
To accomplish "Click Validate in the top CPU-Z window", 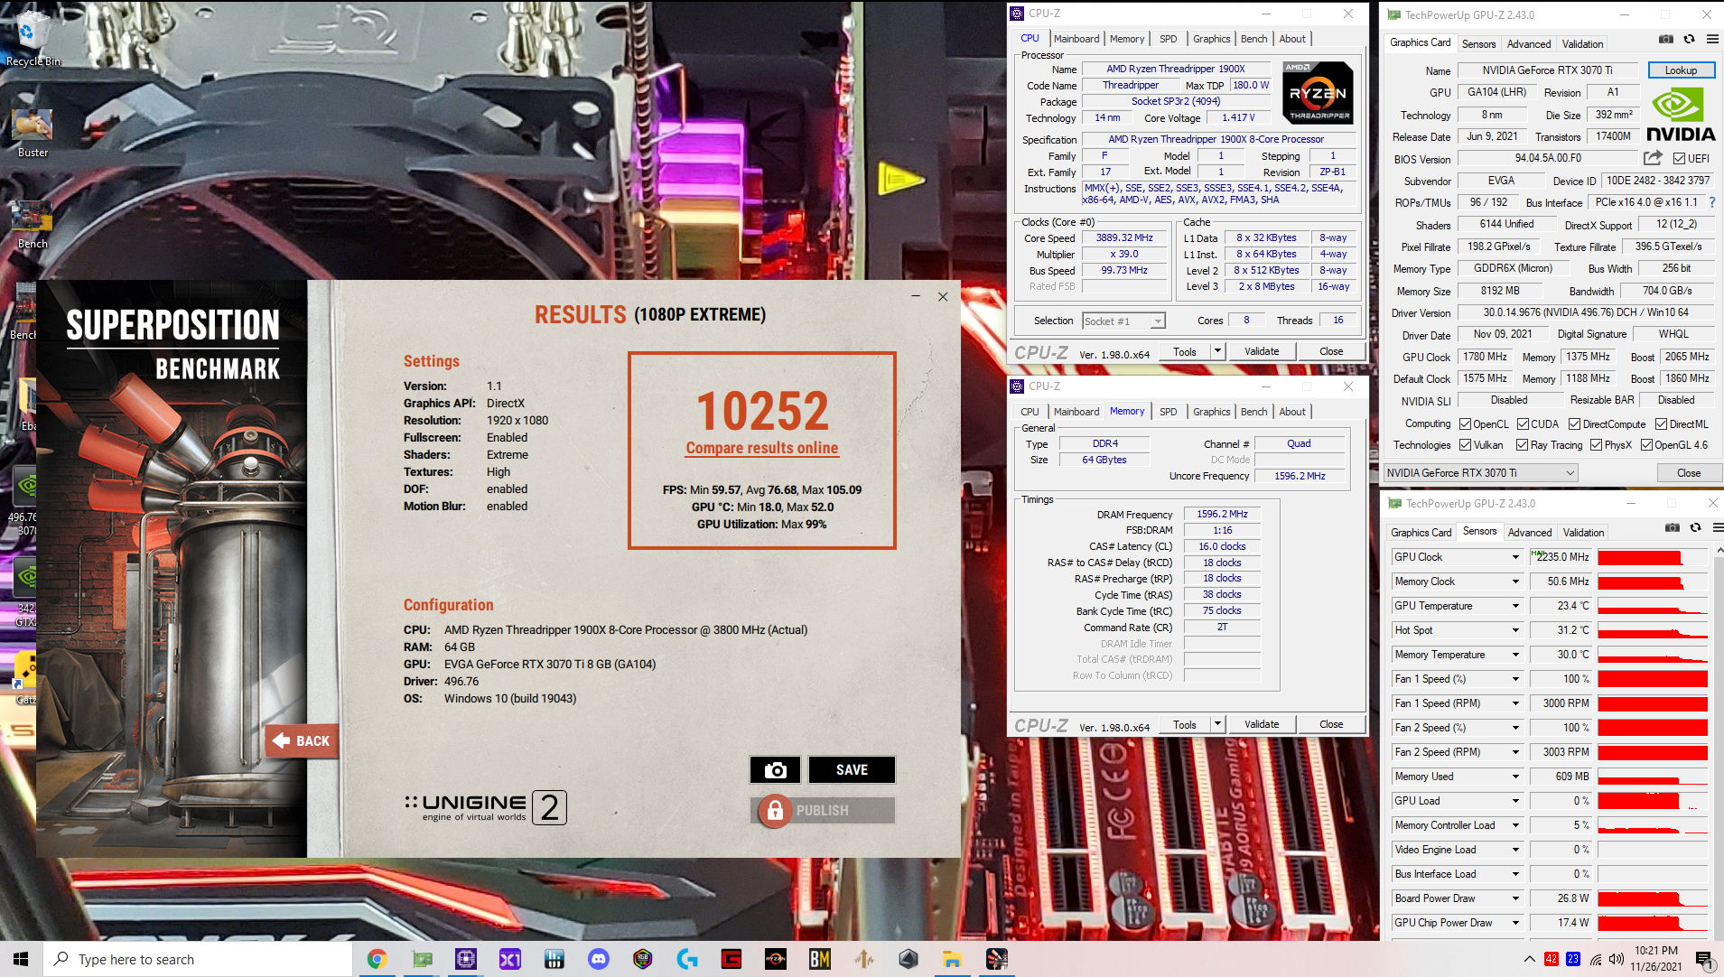I will (x=1262, y=351).
